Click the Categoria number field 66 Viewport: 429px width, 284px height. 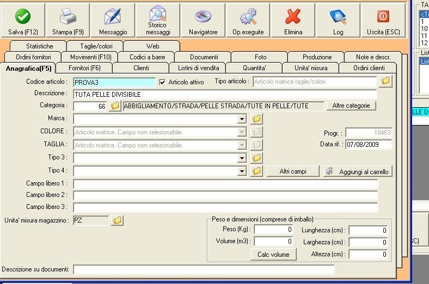(90, 106)
